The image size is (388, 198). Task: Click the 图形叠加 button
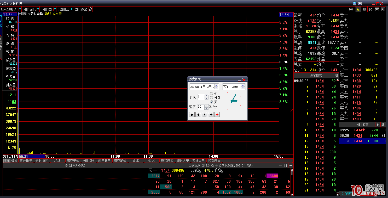81,9
